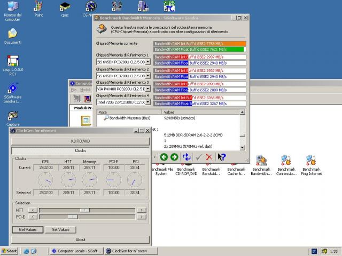342x256 pixels.
Task: Click the IT language indicator in tray
Action: pos(314,251)
